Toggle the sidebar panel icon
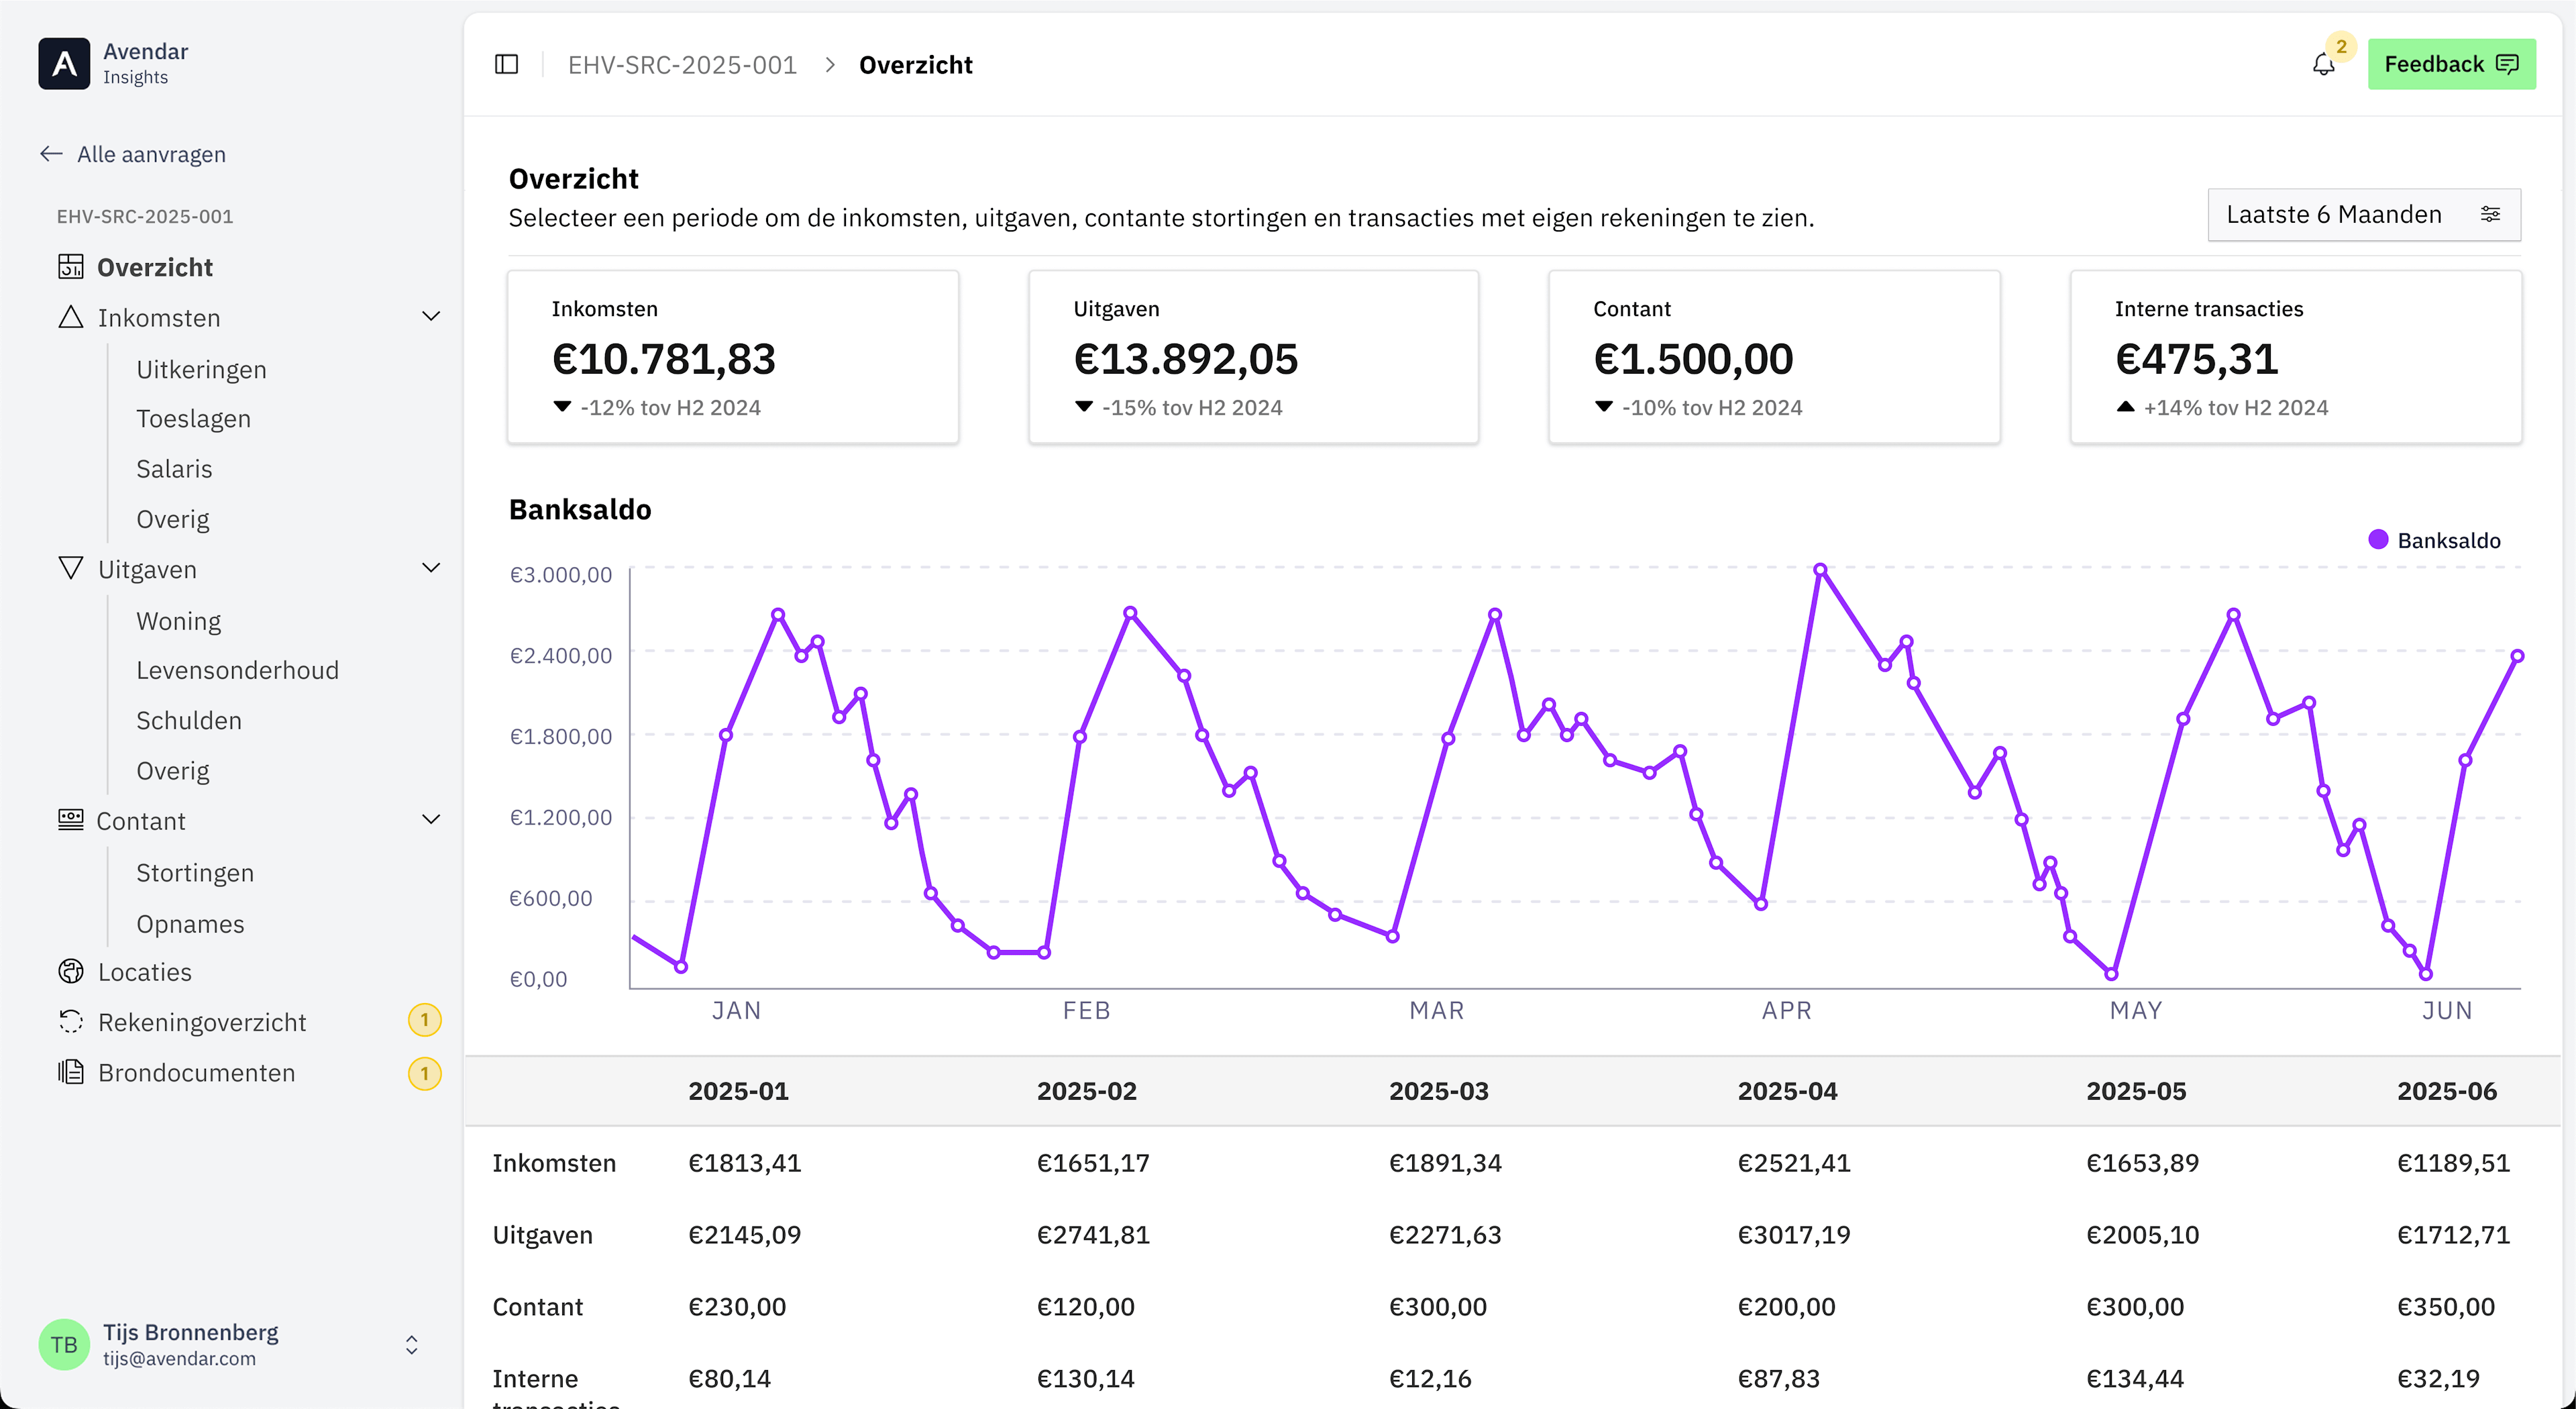 tap(507, 65)
